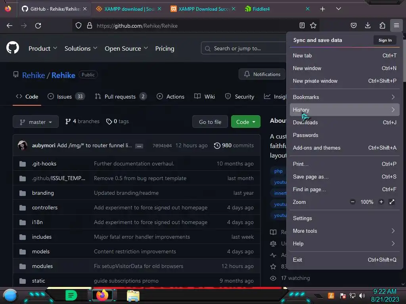The width and height of the screenshot is (406, 304).
Task: View the 4 branches link
Action: pos(82,121)
